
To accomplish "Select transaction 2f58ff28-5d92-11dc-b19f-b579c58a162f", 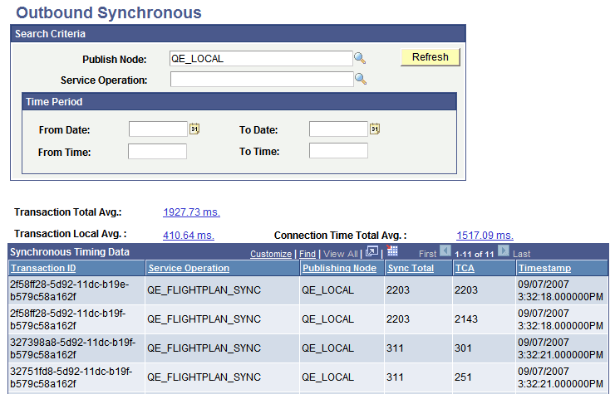I will 68,319.
